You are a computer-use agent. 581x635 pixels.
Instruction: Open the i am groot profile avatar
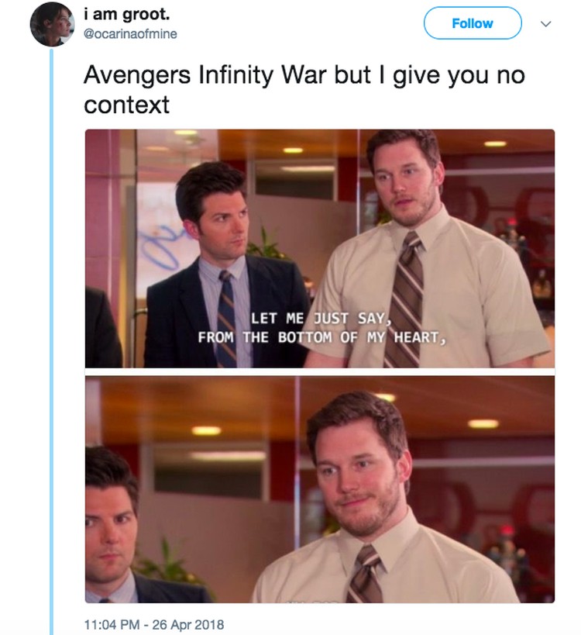coord(52,24)
